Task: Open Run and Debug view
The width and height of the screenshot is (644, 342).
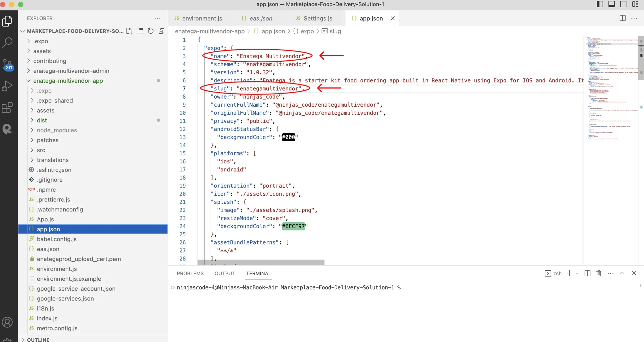Action: pos(8,86)
